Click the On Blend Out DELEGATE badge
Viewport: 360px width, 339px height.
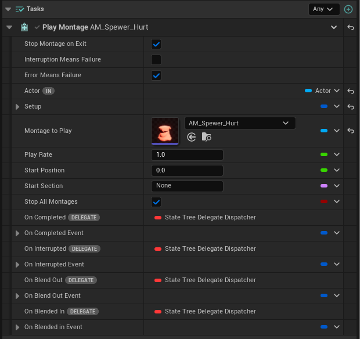[x=81, y=280]
